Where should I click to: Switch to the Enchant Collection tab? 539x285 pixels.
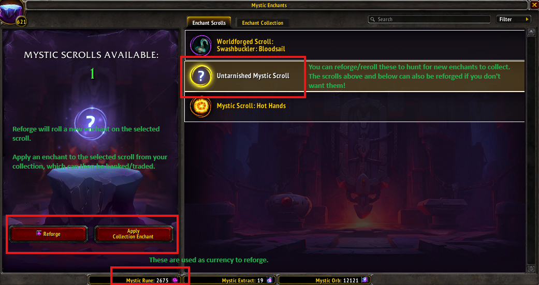tap(263, 23)
